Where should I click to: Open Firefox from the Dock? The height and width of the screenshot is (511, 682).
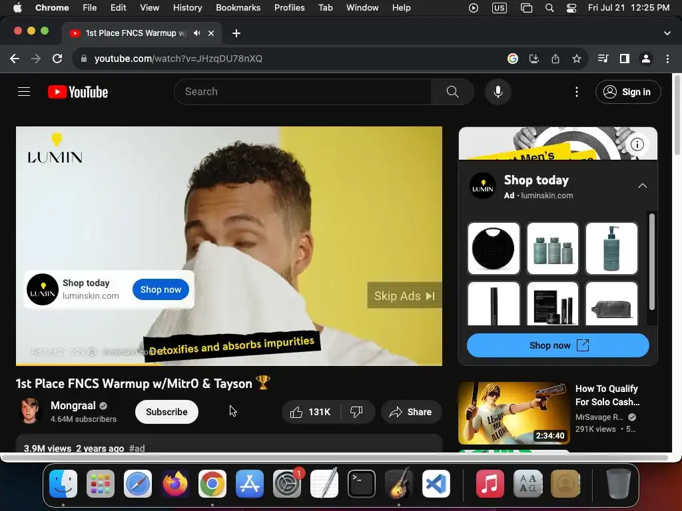(x=175, y=484)
